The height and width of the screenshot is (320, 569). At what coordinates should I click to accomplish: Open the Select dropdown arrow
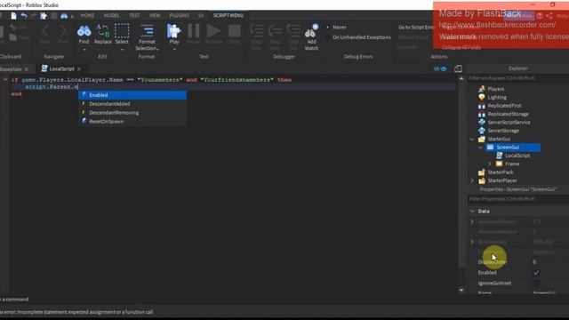[x=122, y=50]
